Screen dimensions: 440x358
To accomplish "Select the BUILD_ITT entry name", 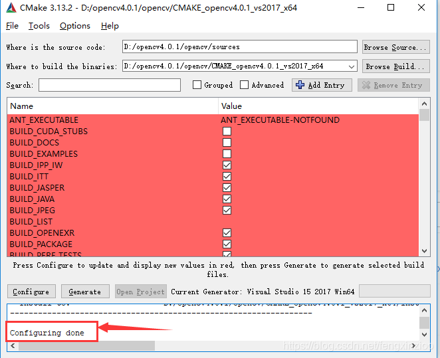I will [29, 176].
